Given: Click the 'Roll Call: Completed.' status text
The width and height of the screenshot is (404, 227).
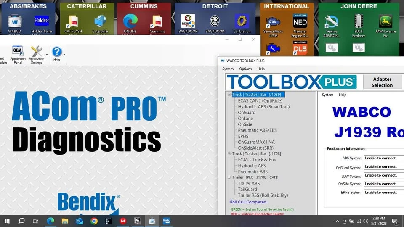Looking at the screenshot, I should [248, 202].
